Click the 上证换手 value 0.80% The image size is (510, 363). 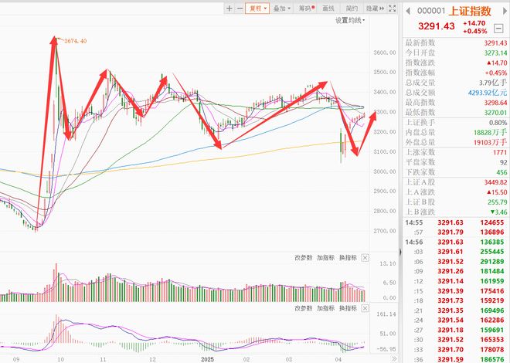click(x=498, y=123)
